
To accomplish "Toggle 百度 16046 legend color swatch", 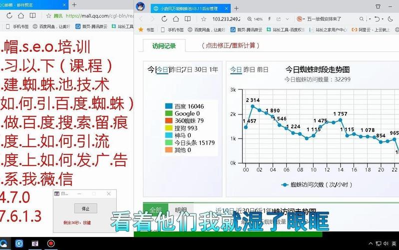I will [x=169, y=106].
